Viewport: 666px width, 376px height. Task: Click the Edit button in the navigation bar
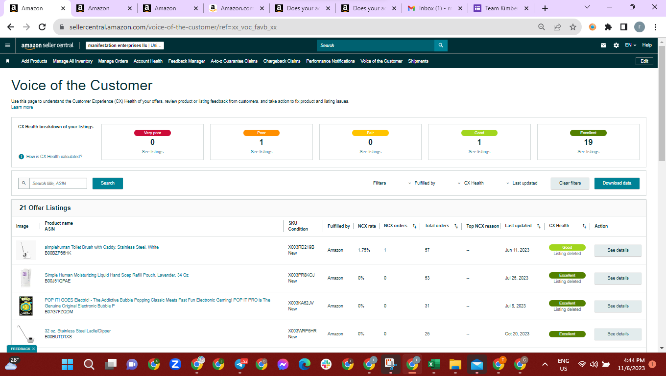click(x=644, y=61)
